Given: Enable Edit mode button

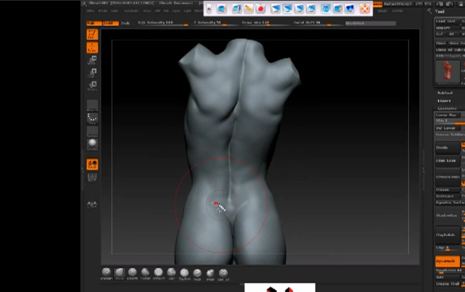Looking at the screenshot, I should (x=92, y=35).
